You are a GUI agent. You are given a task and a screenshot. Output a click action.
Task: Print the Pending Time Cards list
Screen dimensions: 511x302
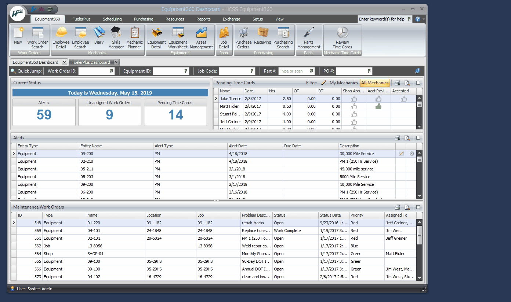coord(397,83)
